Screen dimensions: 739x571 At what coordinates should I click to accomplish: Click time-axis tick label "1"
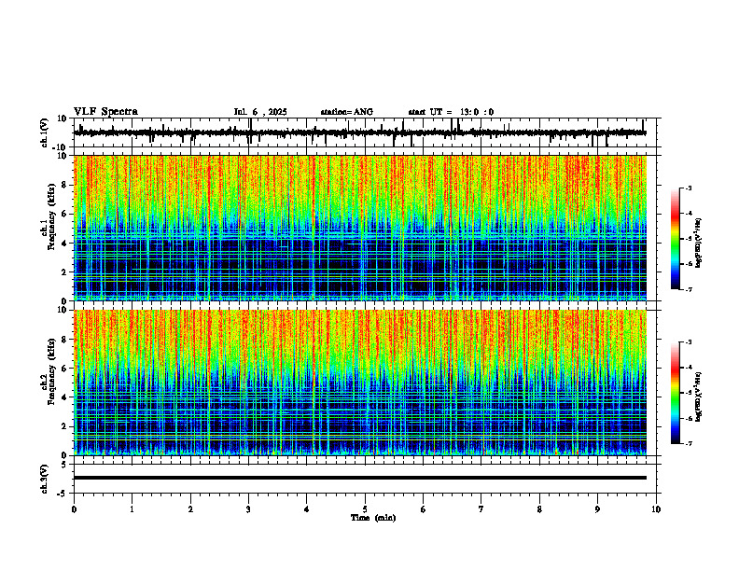pyautogui.click(x=132, y=509)
